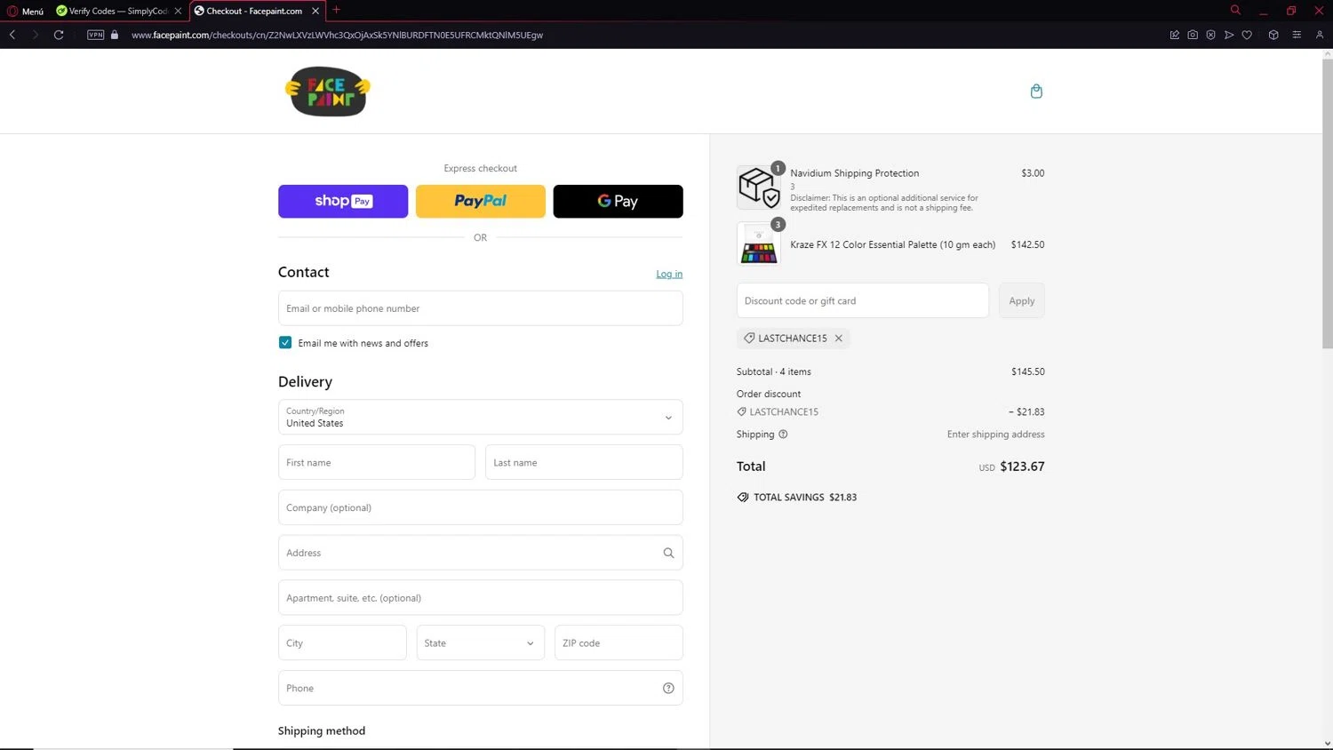Open the Opera Menu button
The width and height of the screenshot is (1333, 750).
pyautogui.click(x=25, y=11)
